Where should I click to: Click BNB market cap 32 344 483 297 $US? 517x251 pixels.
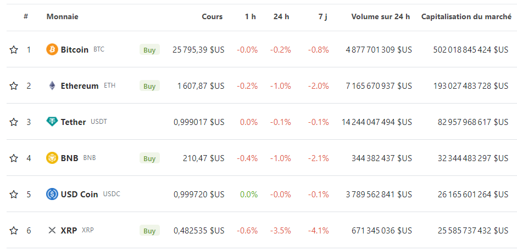coord(473,158)
